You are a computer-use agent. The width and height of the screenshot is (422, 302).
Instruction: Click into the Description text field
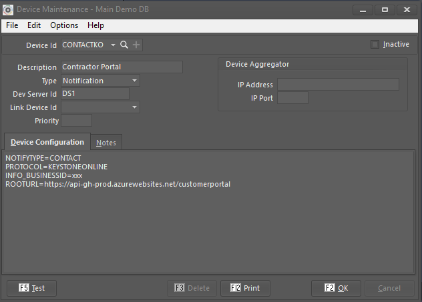tap(121, 67)
